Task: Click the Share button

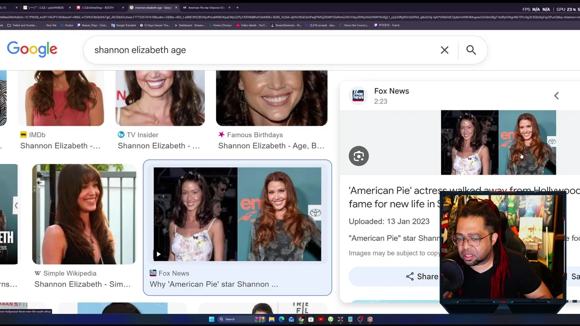Action: [x=422, y=276]
